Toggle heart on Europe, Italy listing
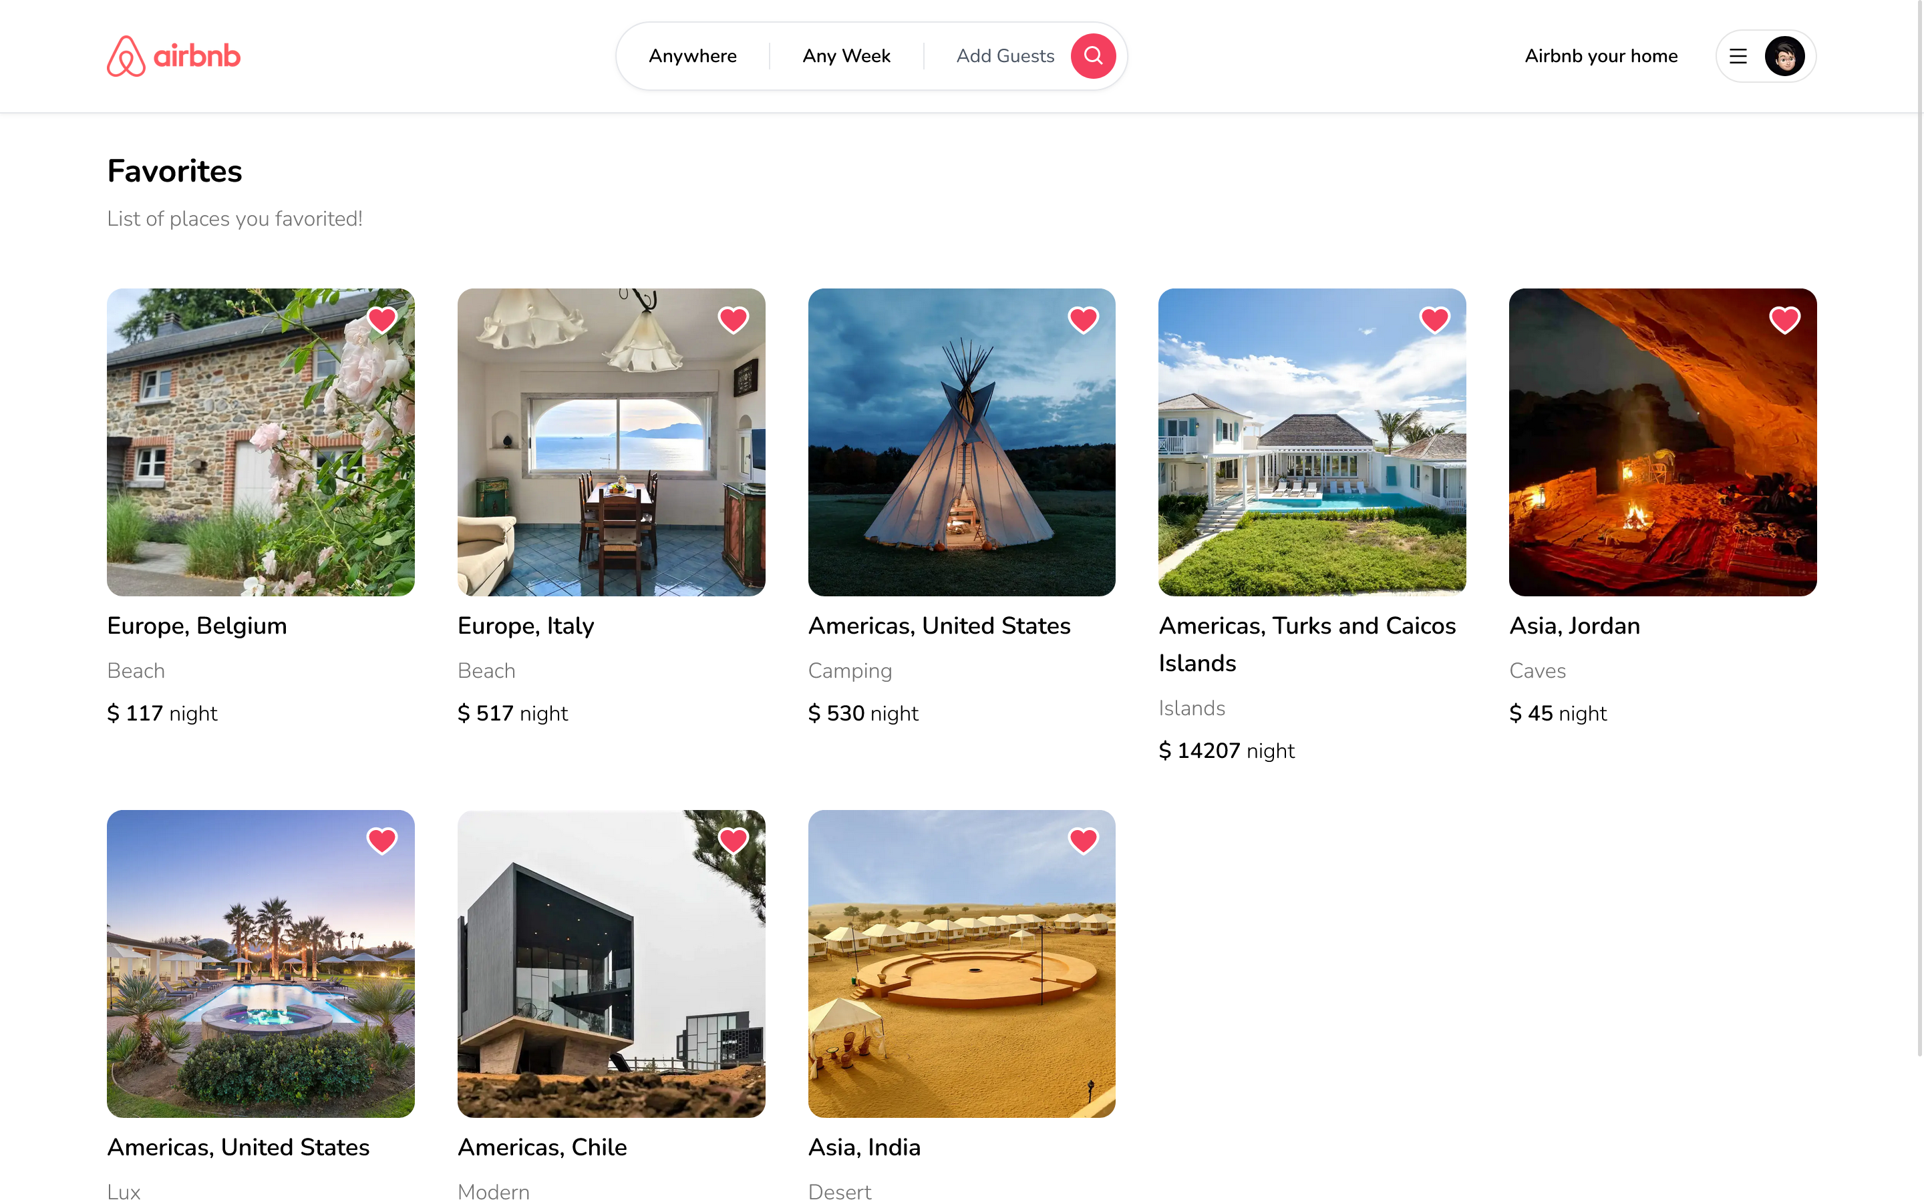The width and height of the screenshot is (1924, 1202). coord(732,320)
